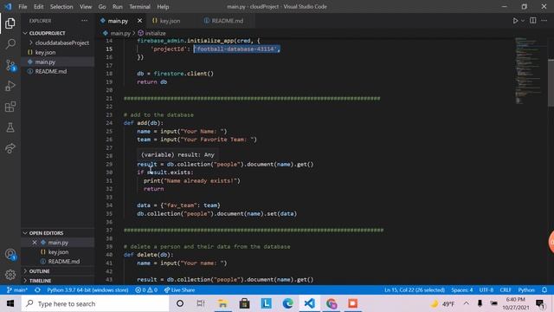Open the Manage gear settings
Screen dimensions: 554x312
tap(10, 275)
